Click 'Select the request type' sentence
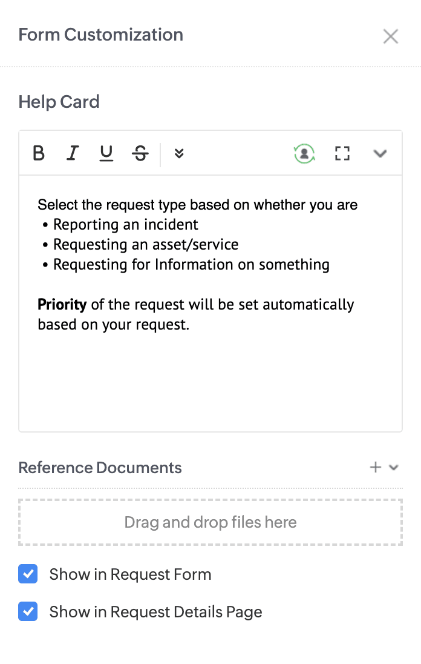The width and height of the screenshot is (421, 664). [x=197, y=205]
